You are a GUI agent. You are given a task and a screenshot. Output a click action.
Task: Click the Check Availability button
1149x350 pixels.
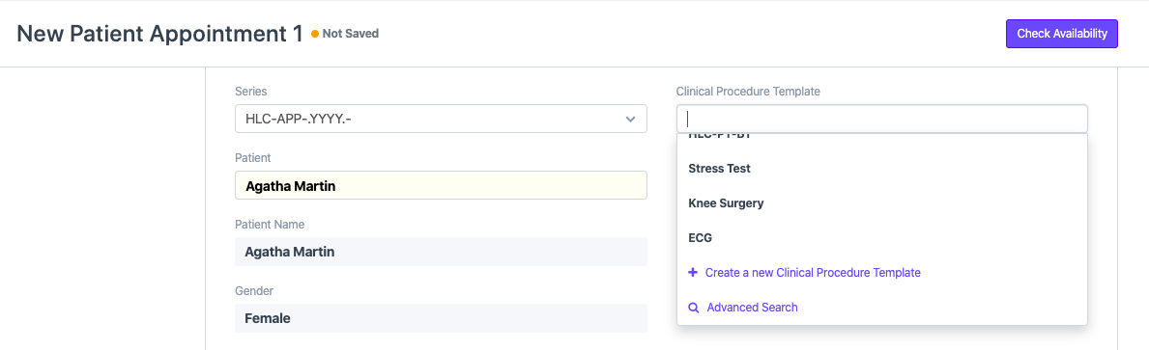tap(1061, 34)
